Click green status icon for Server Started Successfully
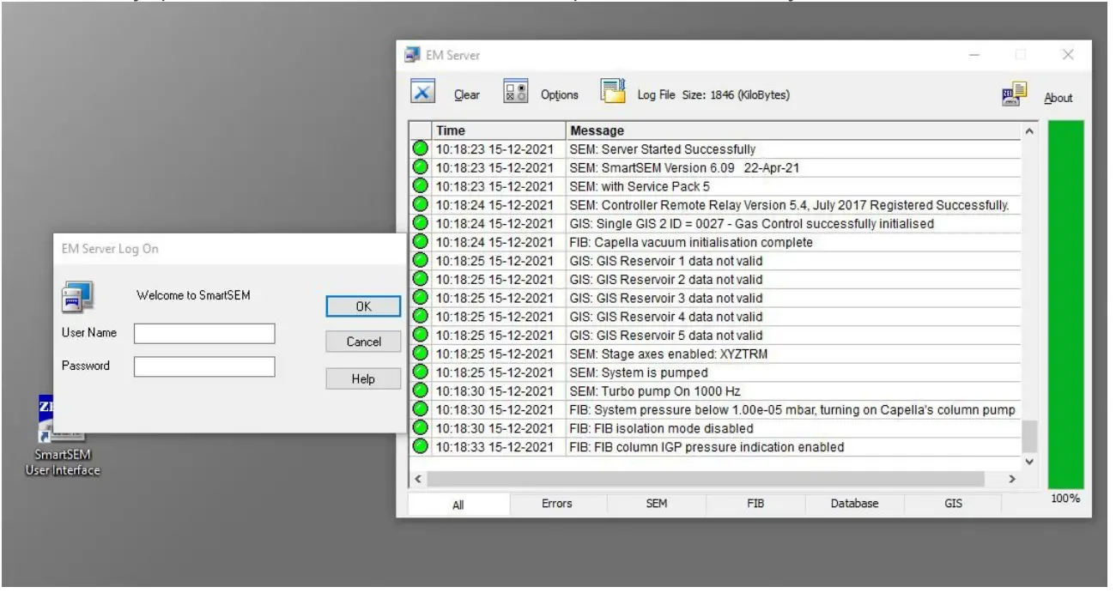Screen dimensions: 1116x593 coord(420,149)
